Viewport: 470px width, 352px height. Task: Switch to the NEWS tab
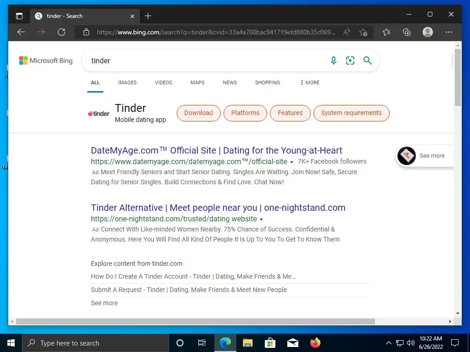click(229, 82)
